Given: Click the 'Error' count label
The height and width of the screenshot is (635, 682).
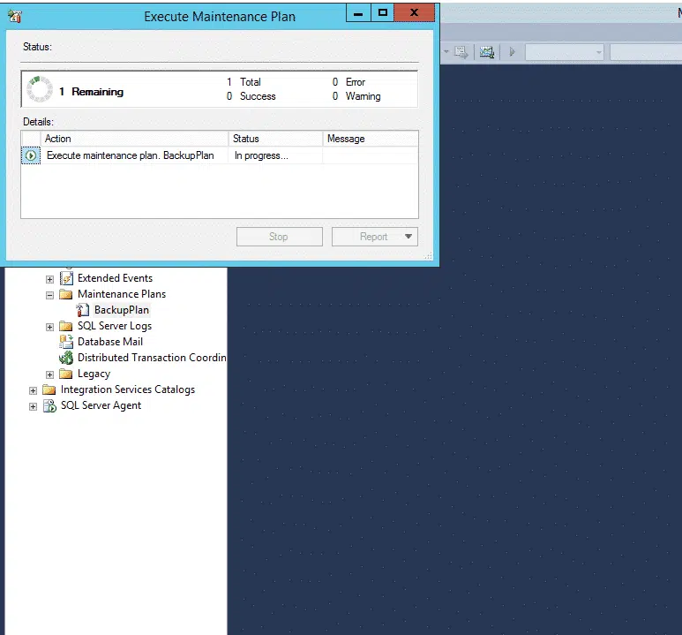Looking at the screenshot, I should click(x=356, y=82).
